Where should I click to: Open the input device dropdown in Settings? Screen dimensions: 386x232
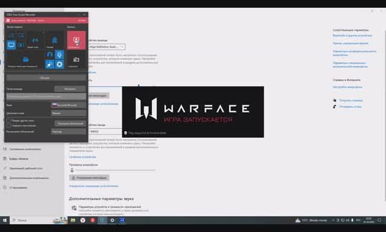point(105,132)
